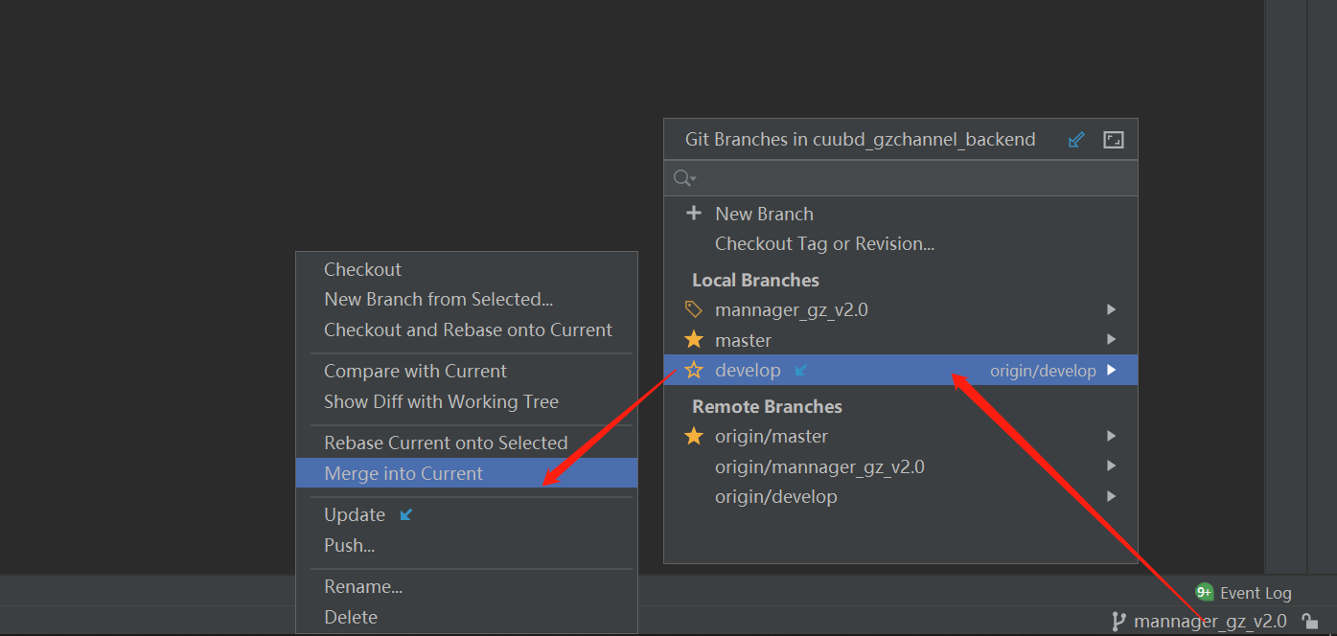Viewport: 1337px width, 636px height.
Task: Click the Local Branches heading
Action: (755, 280)
